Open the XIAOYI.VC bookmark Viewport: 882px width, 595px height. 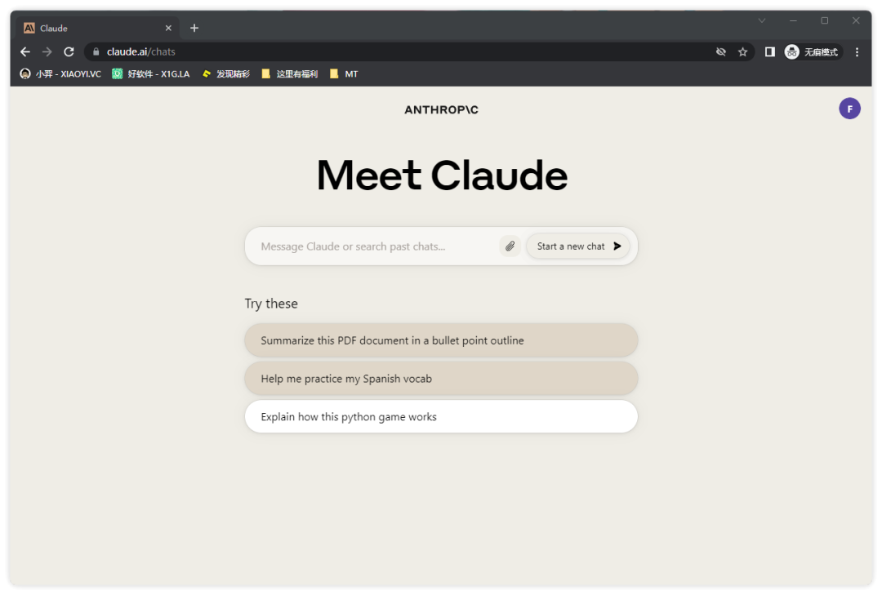[60, 73]
